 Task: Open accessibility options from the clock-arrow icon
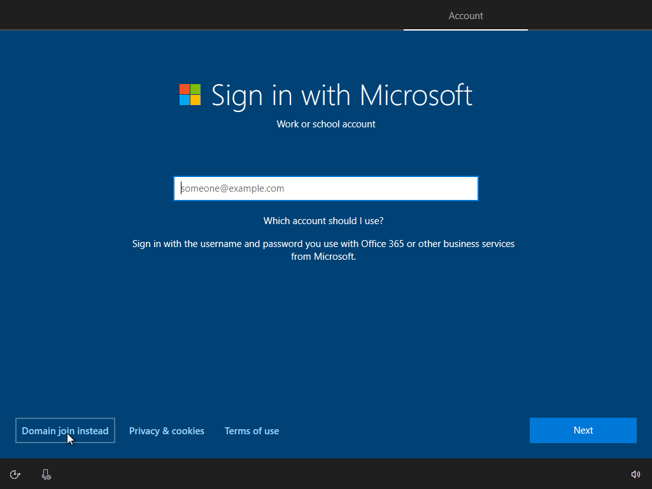click(x=15, y=474)
